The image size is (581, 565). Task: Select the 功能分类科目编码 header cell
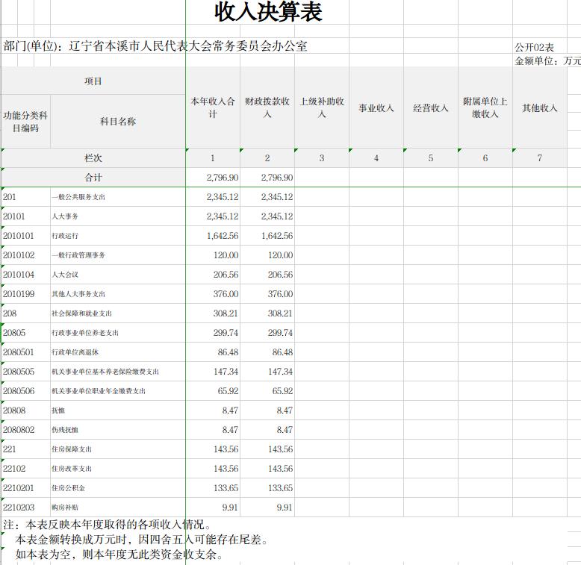[25, 122]
